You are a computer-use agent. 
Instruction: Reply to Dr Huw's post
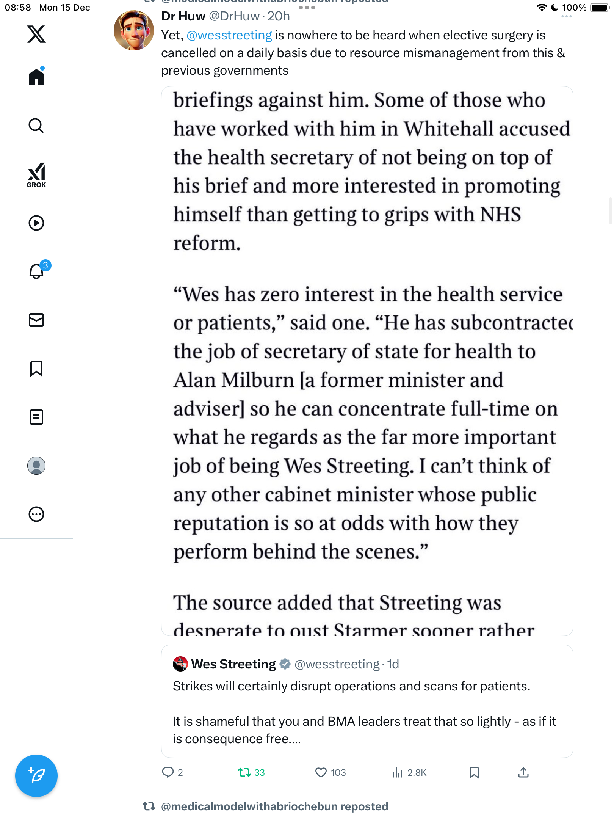point(168,772)
